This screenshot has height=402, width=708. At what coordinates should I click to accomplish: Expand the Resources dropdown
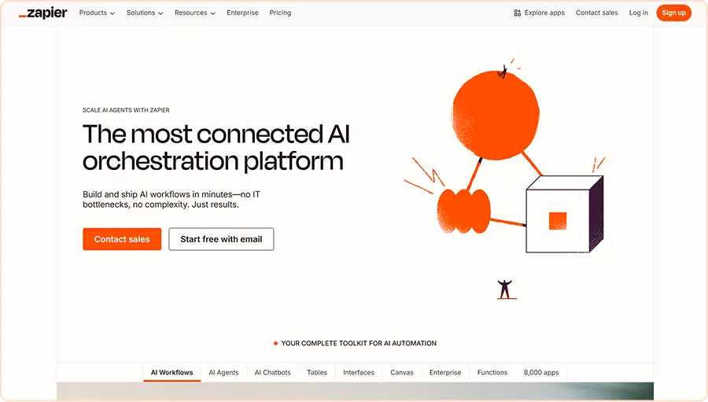point(195,13)
